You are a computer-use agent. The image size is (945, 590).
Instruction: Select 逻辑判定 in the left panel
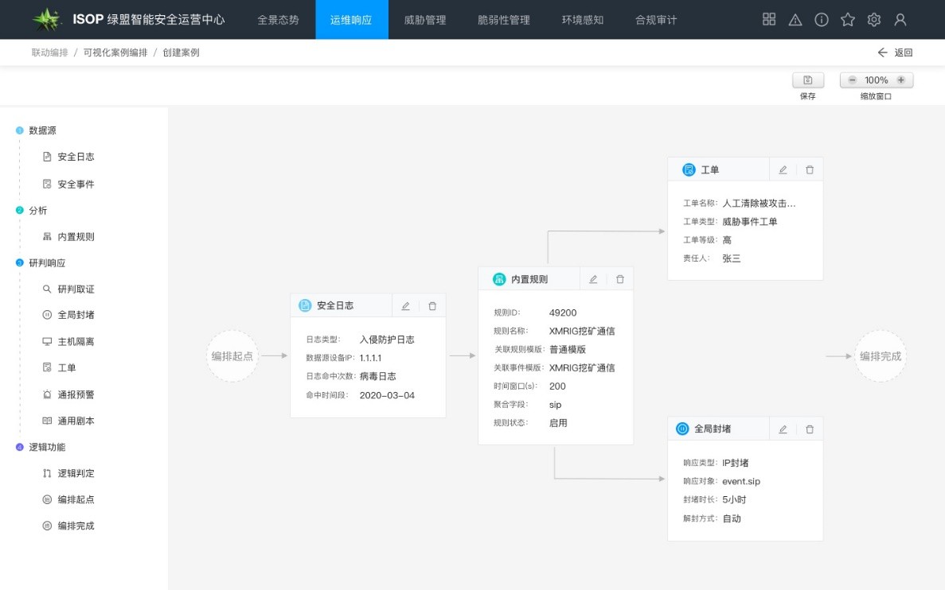76,474
